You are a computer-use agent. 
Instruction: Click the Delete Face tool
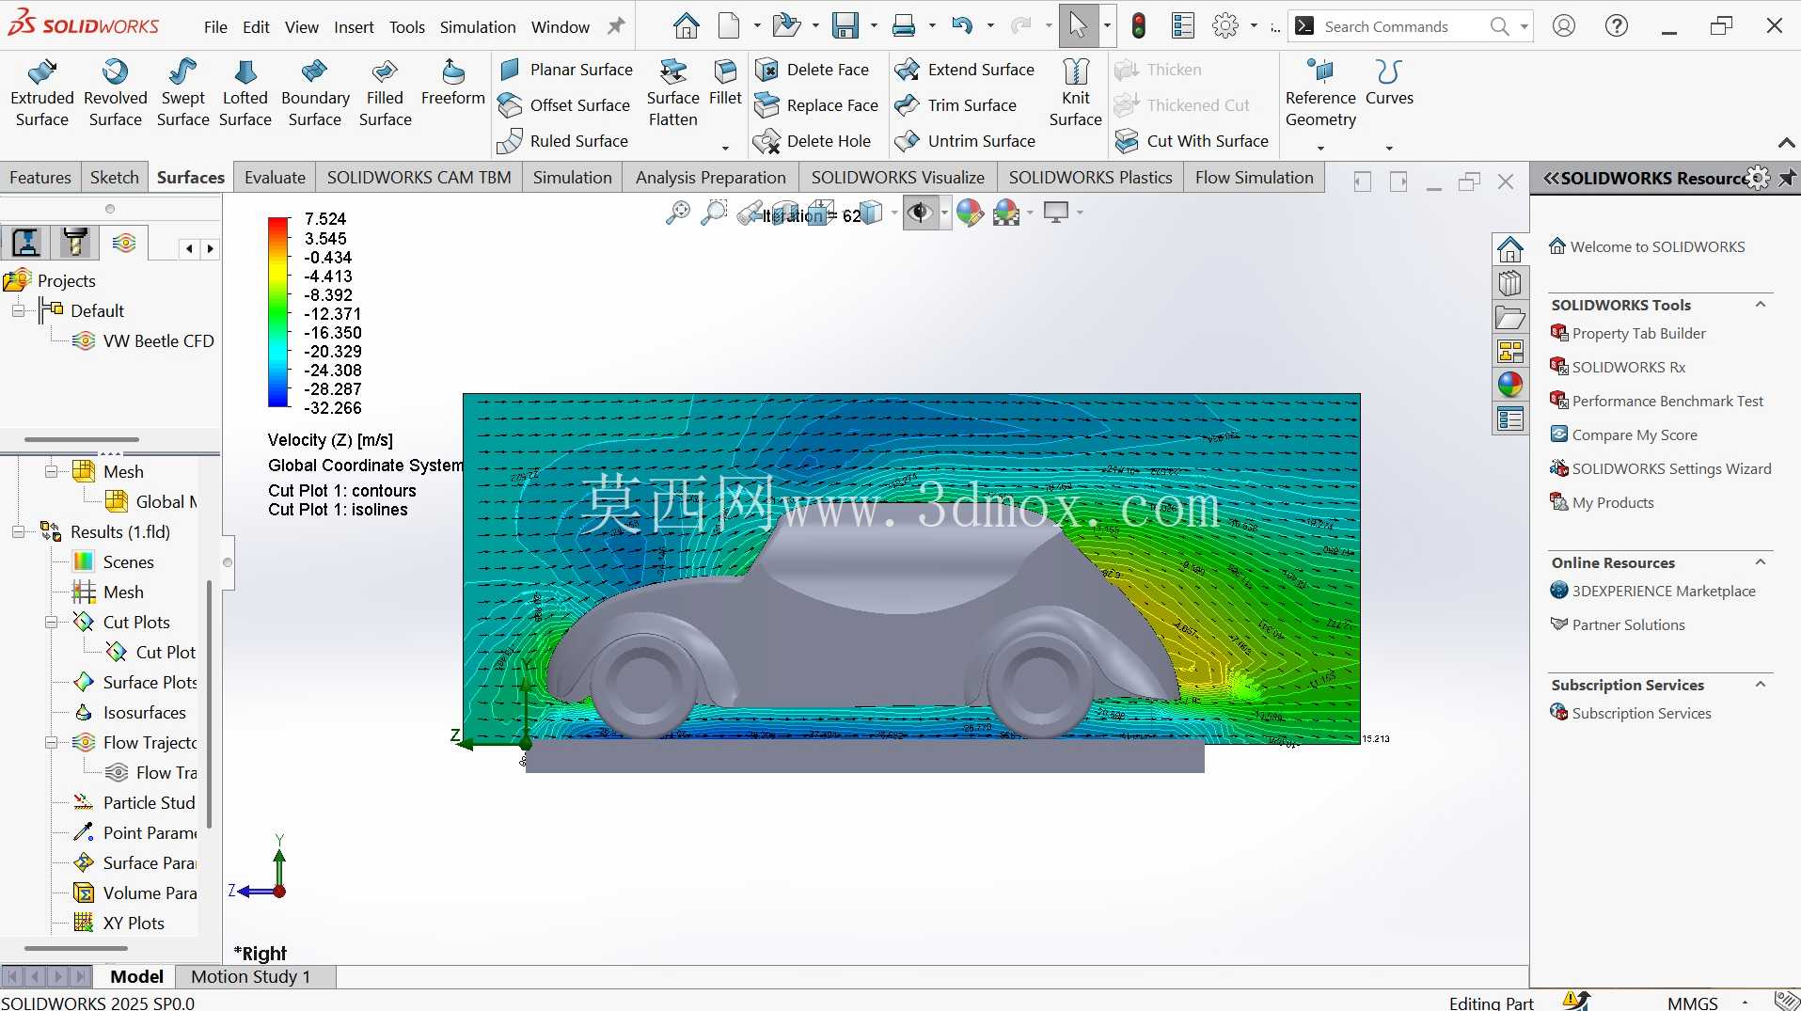tap(814, 70)
